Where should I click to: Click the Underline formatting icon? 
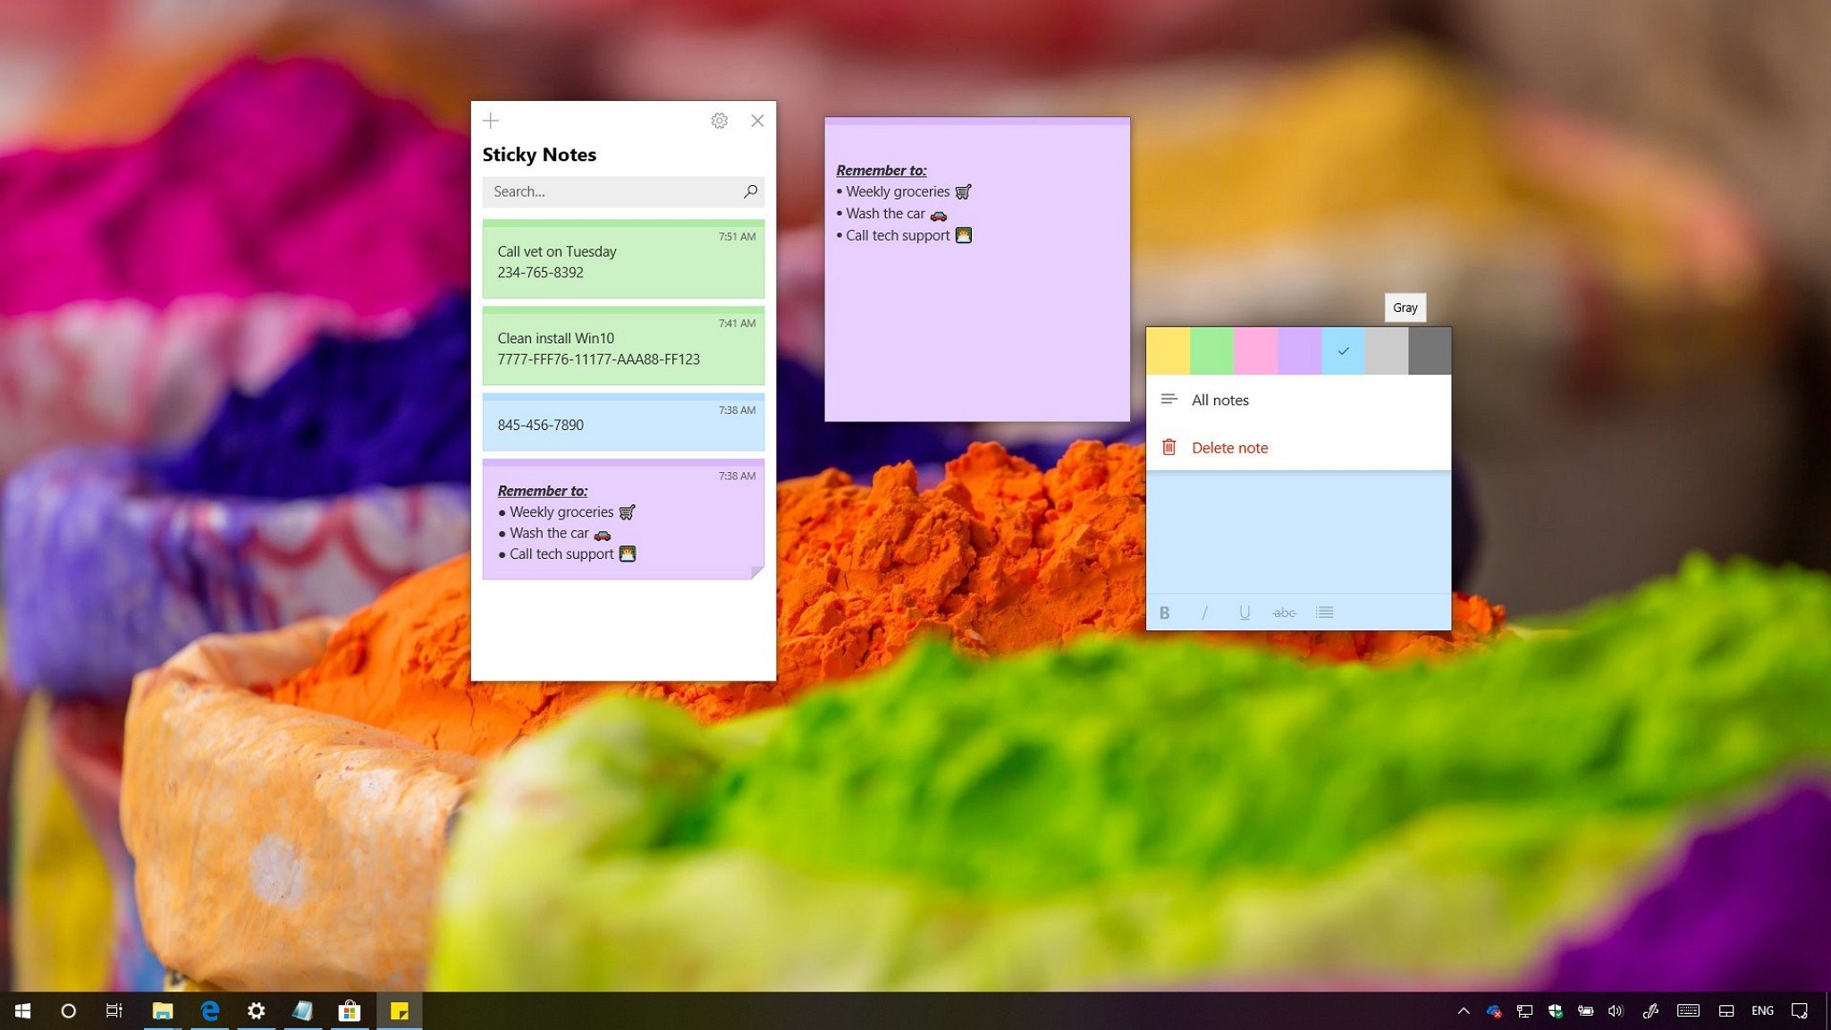pyautogui.click(x=1244, y=612)
